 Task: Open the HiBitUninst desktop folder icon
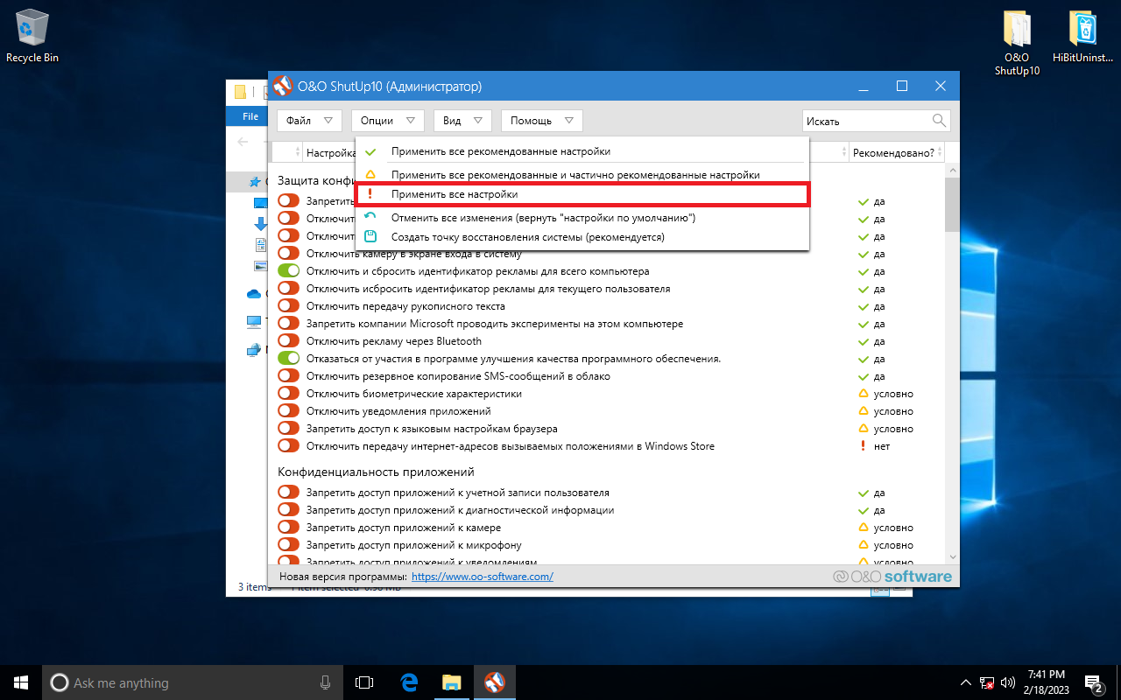[x=1083, y=38]
